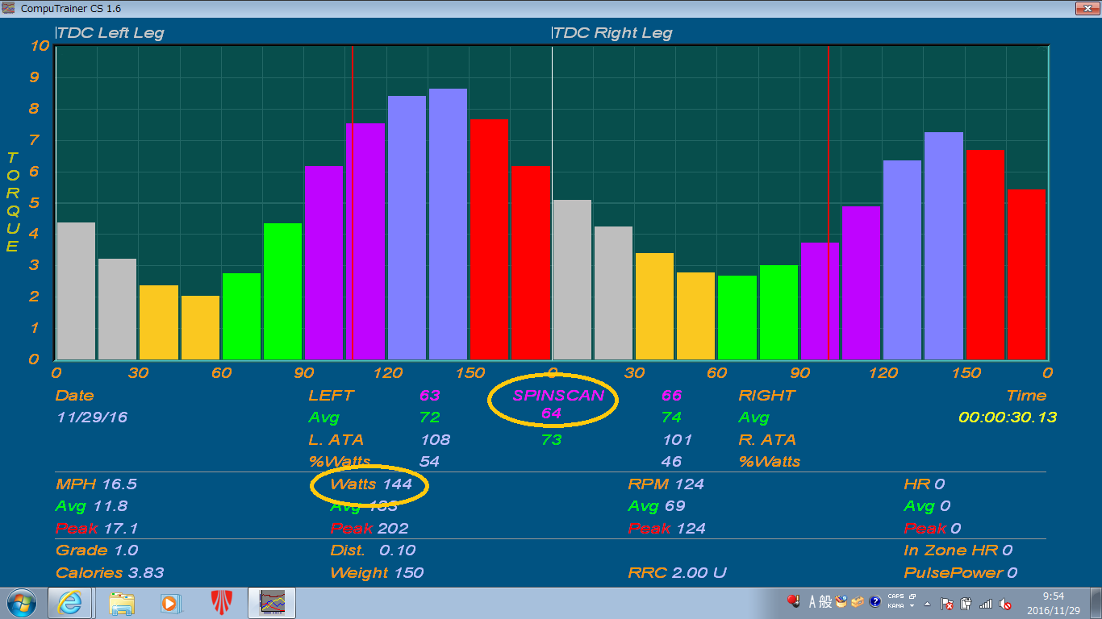Click the Weight 150 readout
Viewport: 1102px width, 619px height.
(377, 573)
